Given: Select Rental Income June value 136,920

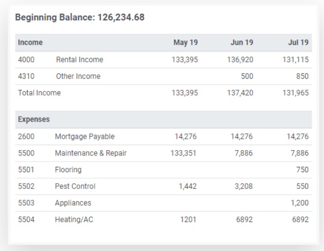Looking at the screenshot, I should coord(240,60).
